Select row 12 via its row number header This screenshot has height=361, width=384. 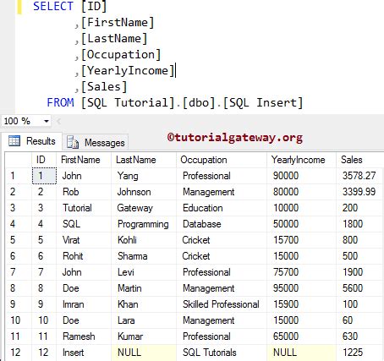coord(18,353)
